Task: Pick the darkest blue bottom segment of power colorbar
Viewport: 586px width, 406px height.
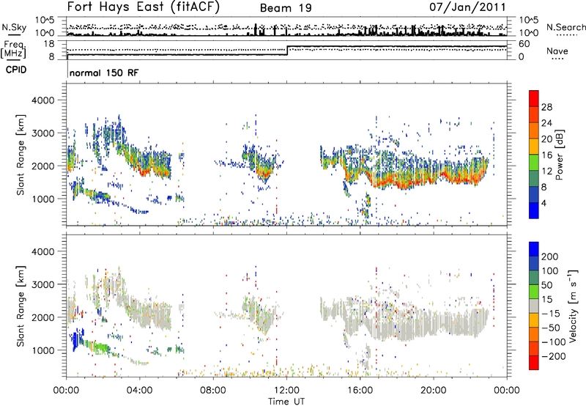Action: (534, 210)
